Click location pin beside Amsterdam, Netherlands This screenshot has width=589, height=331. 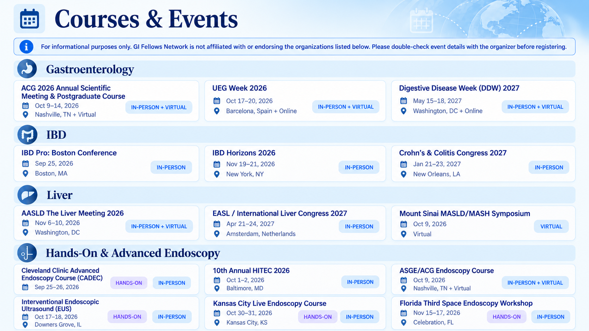click(217, 234)
